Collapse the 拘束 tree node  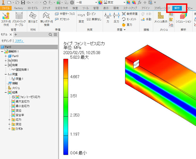pyautogui.click(x=6, y=65)
